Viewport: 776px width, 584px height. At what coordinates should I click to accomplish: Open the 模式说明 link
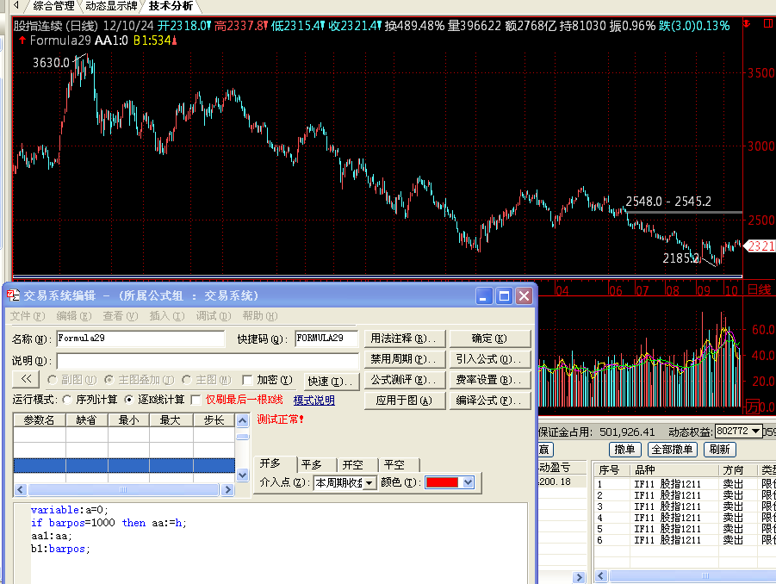[x=314, y=400]
